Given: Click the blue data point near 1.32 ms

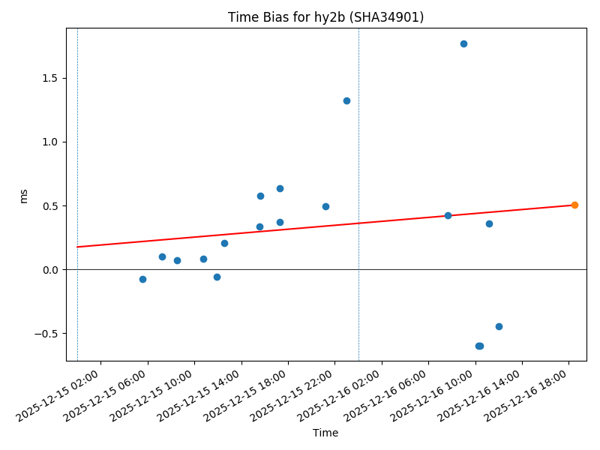Looking at the screenshot, I should pyautogui.click(x=346, y=100).
